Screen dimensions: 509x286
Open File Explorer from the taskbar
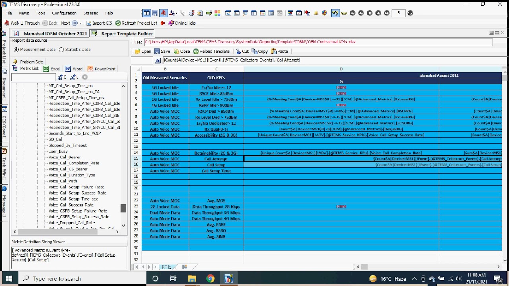pyautogui.click(x=192, y=278)
